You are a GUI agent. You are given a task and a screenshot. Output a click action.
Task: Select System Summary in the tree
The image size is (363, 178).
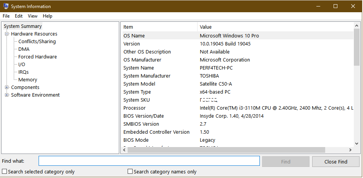[23, 26]
